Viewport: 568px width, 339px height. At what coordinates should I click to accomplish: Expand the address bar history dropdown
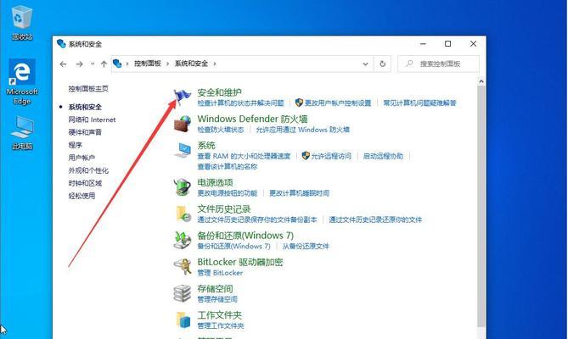(365, 64)
